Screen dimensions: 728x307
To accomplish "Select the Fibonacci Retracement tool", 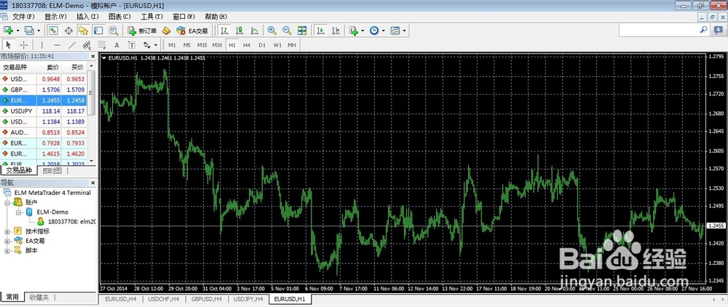I will coord(102,45).
